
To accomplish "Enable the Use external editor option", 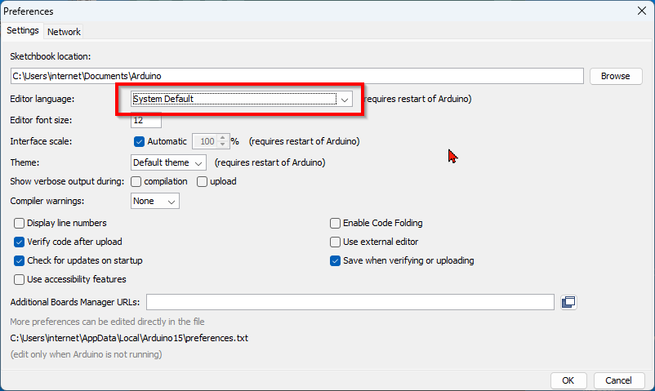I will [335, 242].
